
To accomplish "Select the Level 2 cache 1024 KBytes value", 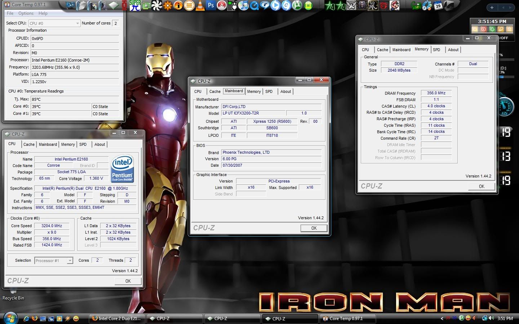I will [118, 239].
